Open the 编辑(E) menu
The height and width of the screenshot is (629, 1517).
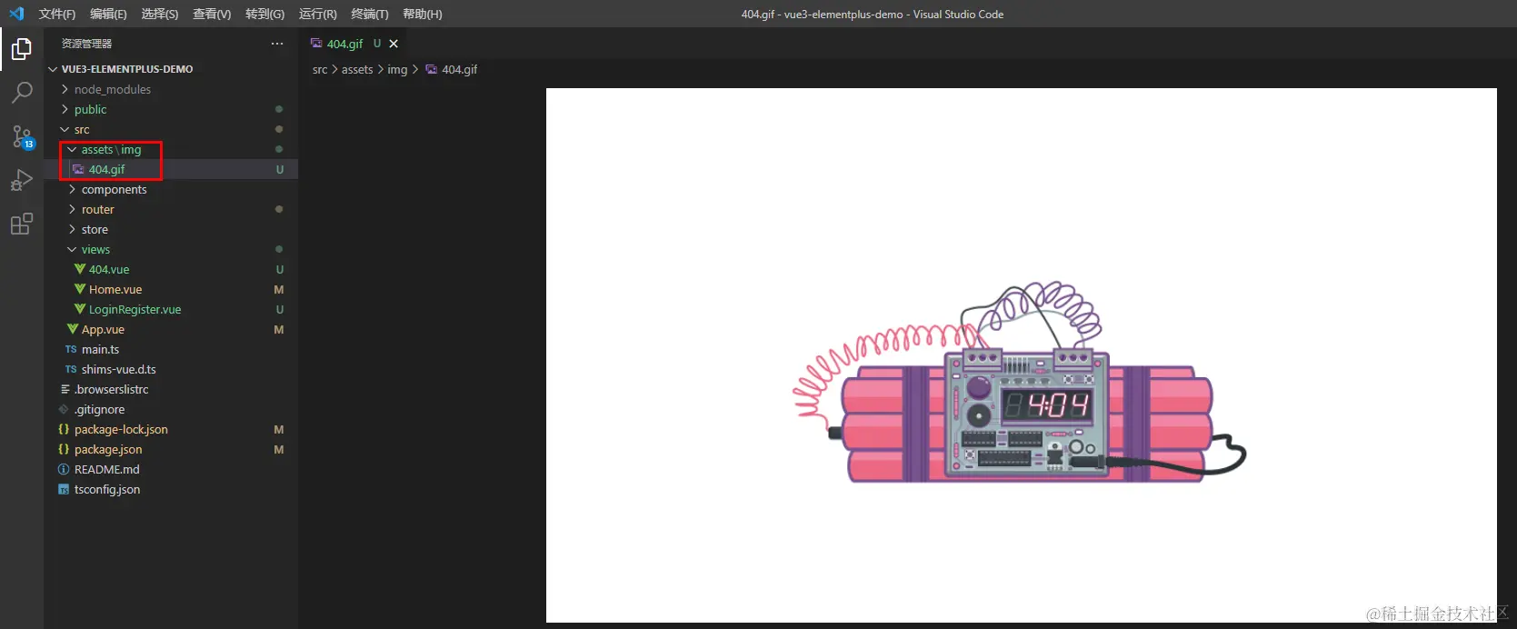(108, 14)
